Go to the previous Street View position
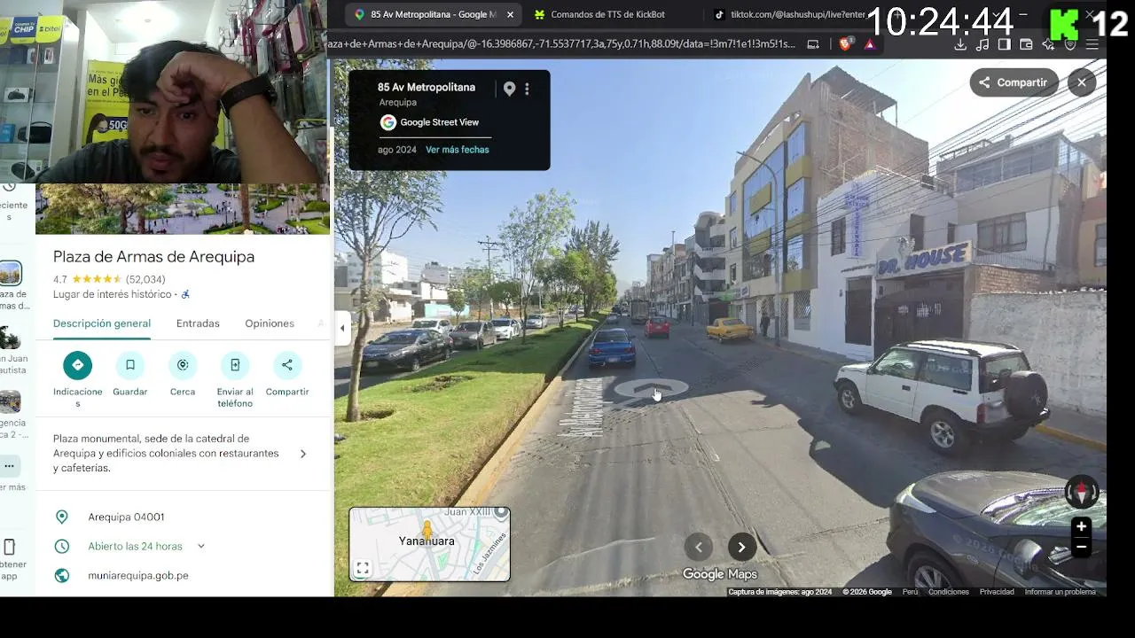This screenshot has height=638, width=1135. coord(699,547)
